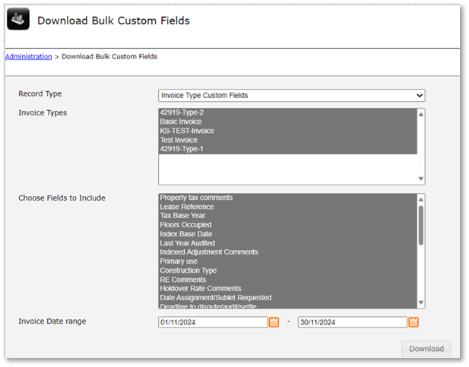
Task: Select 42919-Type-2 invoice type
Action: tap(288, 112)
